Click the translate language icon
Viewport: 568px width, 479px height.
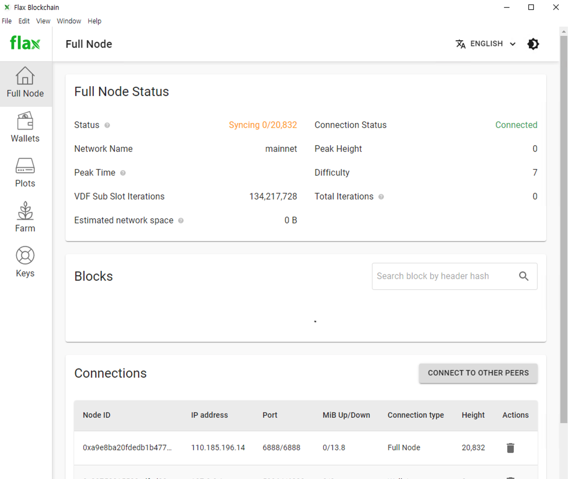(x=460, y=44)
